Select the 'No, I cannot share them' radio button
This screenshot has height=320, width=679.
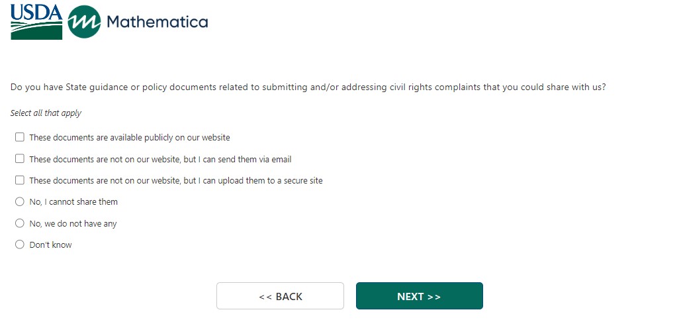point(20,201)
